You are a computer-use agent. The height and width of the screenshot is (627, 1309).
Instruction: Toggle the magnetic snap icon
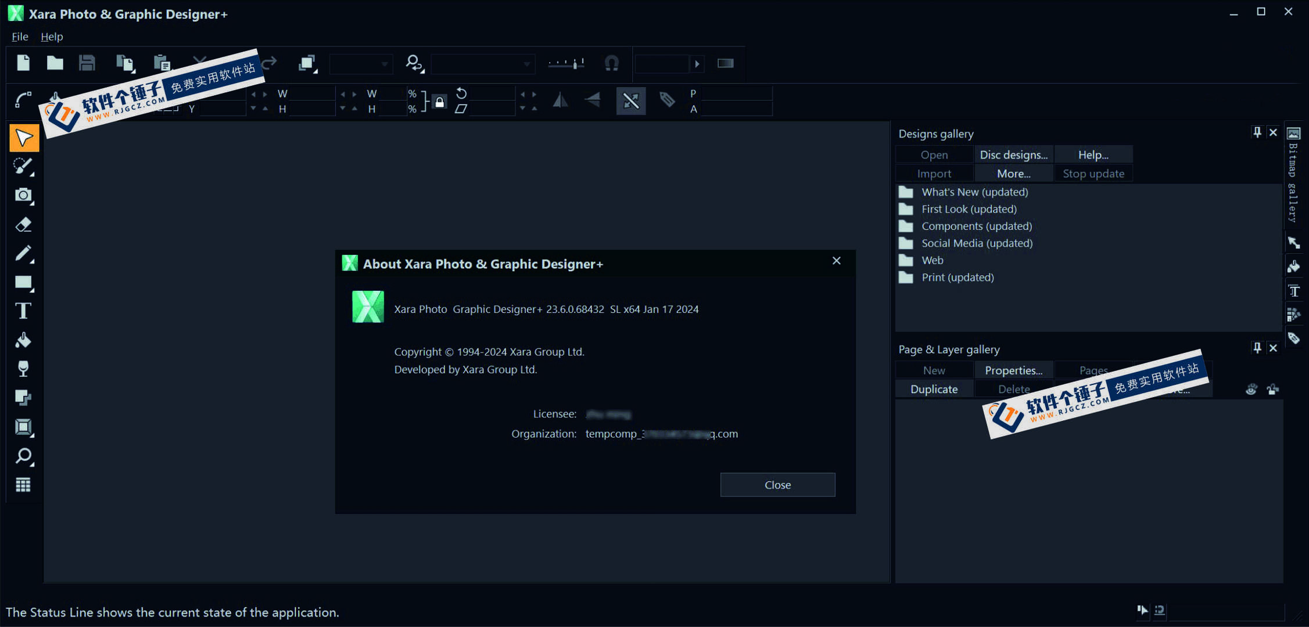click(612, 63)
